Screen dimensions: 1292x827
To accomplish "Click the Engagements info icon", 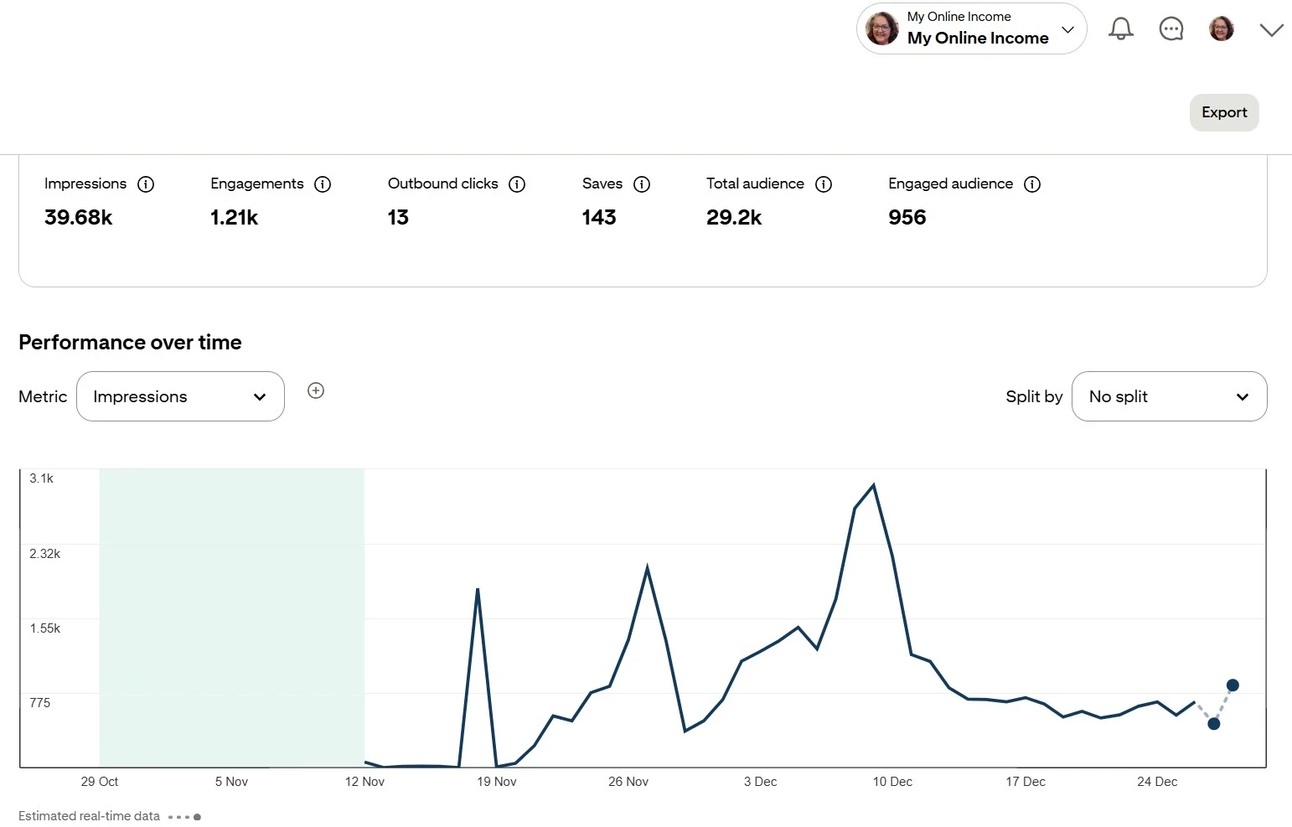I will point(323,184).
